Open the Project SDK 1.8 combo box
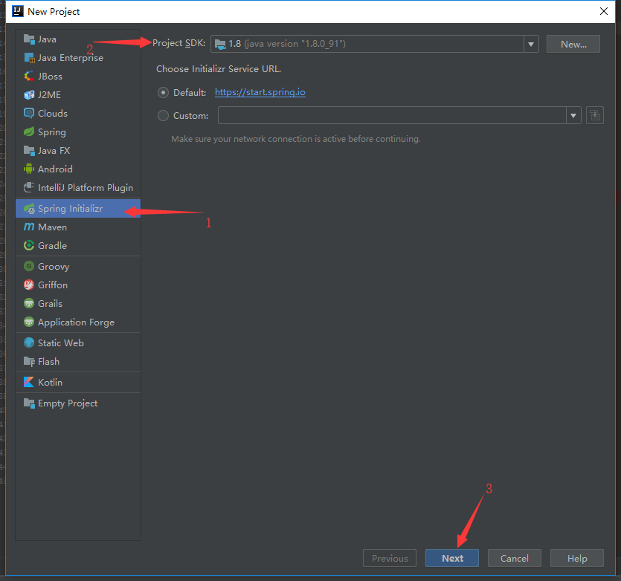The width and height of the screenshot is (621, 581). 375,44
